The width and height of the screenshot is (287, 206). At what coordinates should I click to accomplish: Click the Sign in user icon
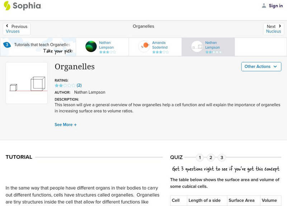point(264,6)
